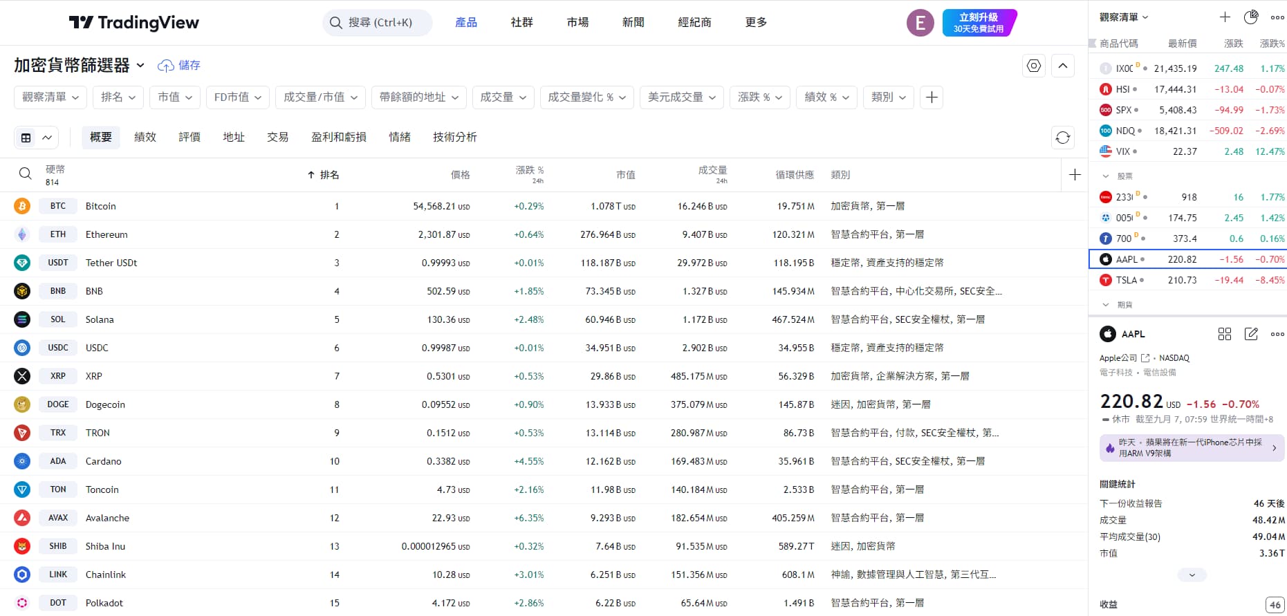Screen dimensions: 1287x616
Task: Open AAPL details three-dots menu
Action: 1277,334
